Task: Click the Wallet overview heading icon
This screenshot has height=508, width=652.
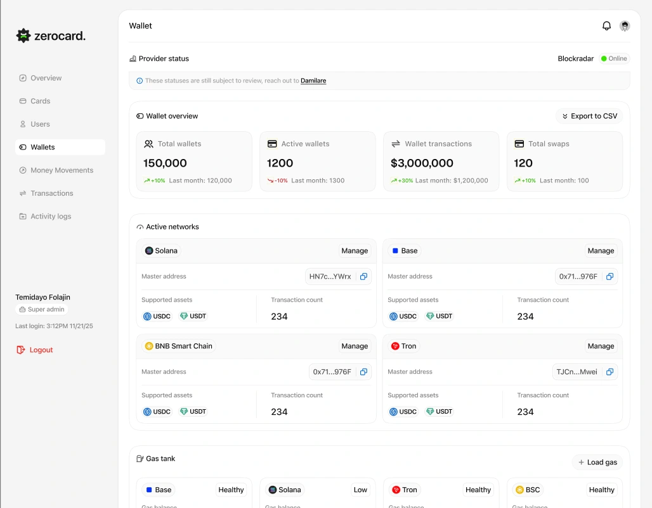Action: (140, 117)
